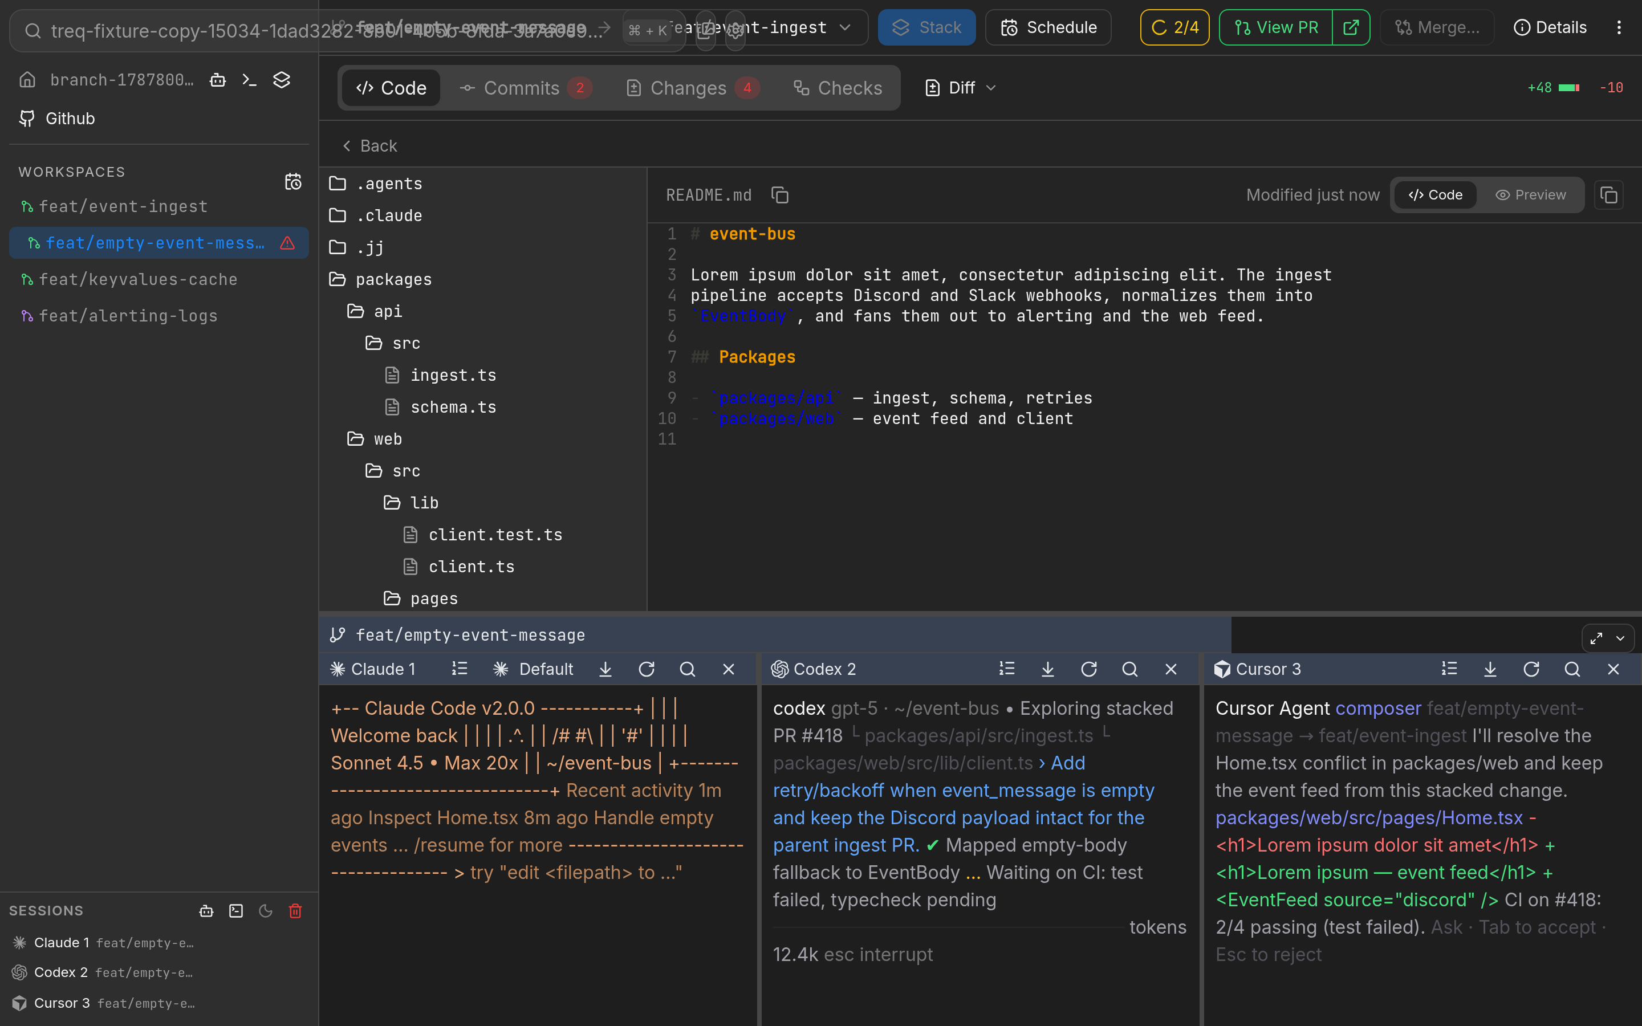Switch to the Code tab
Viewport: 1642px width, 1026px height.
point(391,88)
